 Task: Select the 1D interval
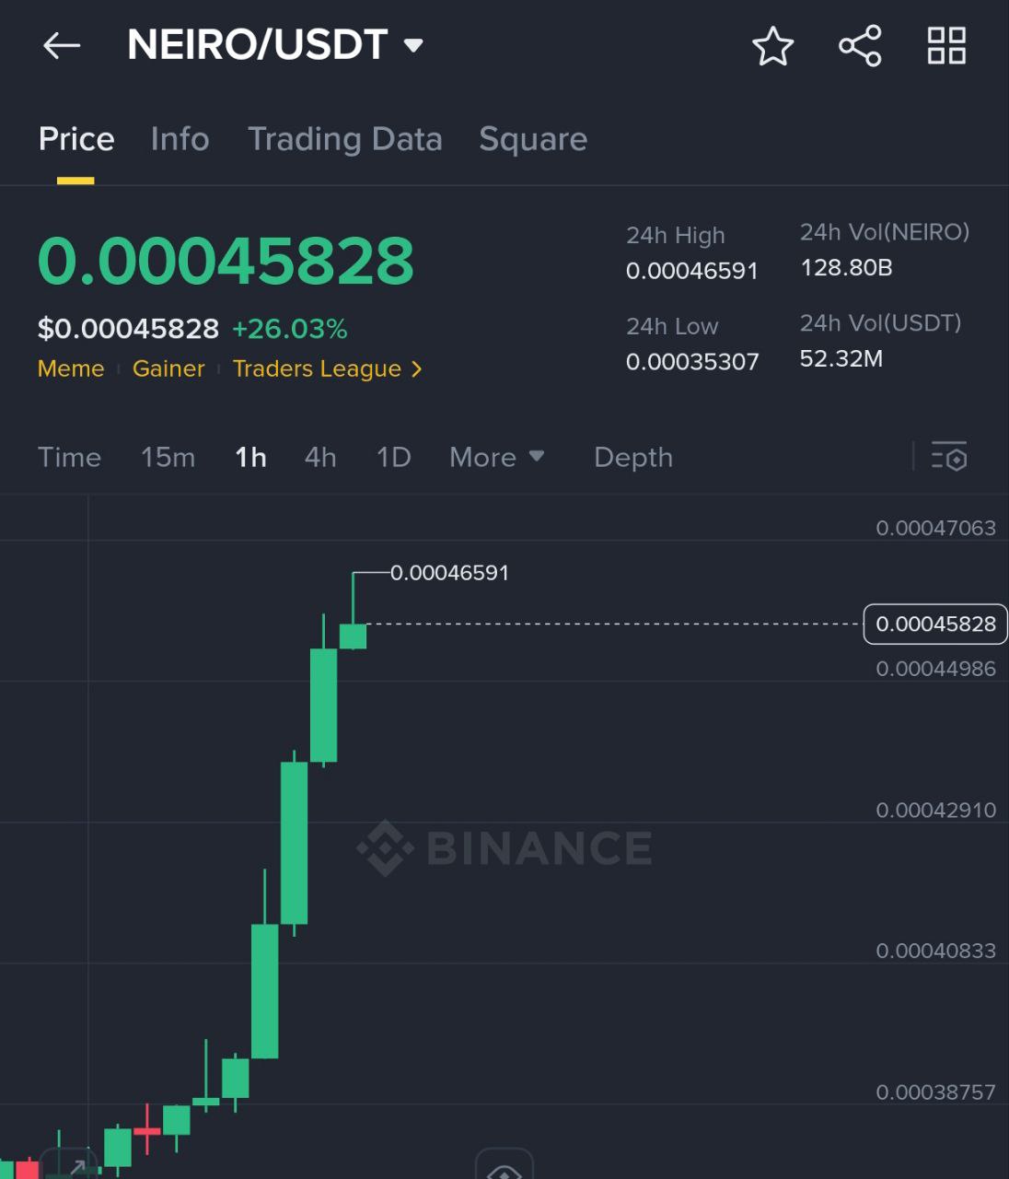(x=393, y=457)
